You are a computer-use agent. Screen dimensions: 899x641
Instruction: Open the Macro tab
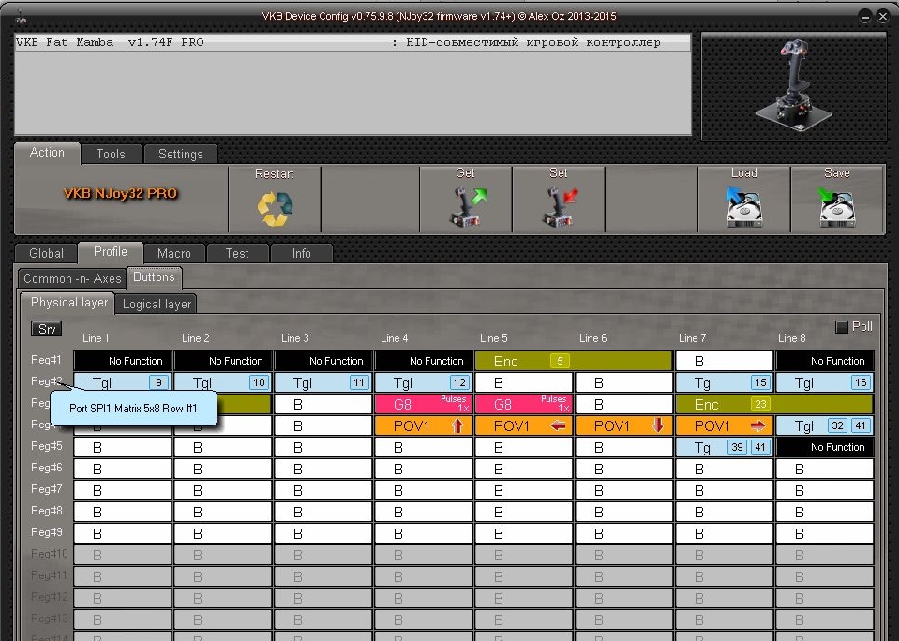pos(173,253)
